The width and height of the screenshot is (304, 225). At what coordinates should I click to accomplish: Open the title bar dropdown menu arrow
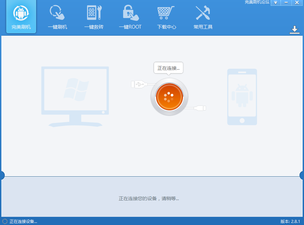pos(275,2)
